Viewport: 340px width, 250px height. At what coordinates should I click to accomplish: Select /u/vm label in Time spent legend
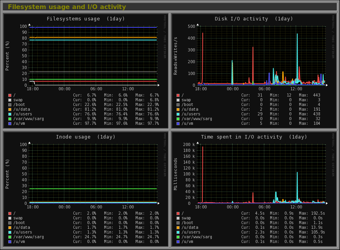pos(187,241)
